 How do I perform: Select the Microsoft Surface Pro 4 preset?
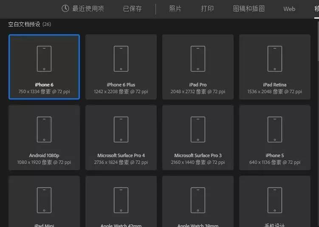coord(121,138)
